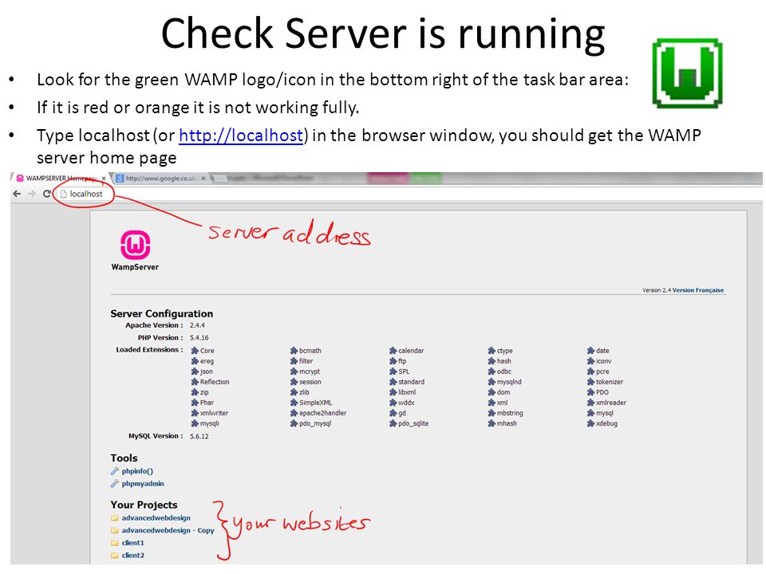
Task: Open the advancedwebdesign - Copy project
Action: (168, 531)
